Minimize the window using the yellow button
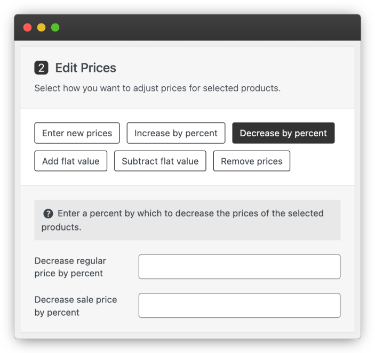The image size is (375, 353). (x=41, y=28)
